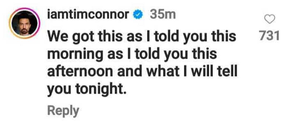This screenshot has height=131, width=295.
Task: Click the Reply link under the comment
Action: click(x=63, y=111)
